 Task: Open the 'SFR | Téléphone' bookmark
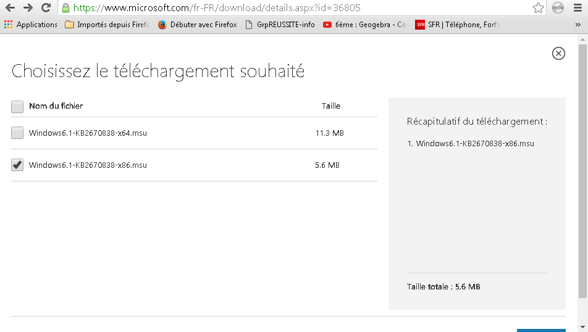click(x=457, y=25)
